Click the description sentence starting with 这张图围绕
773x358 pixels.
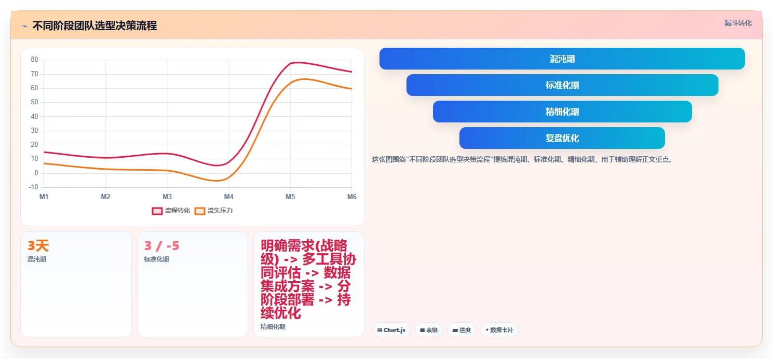coord(523,160)
